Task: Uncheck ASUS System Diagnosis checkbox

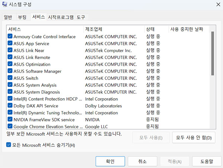Action: coord(10,91)
